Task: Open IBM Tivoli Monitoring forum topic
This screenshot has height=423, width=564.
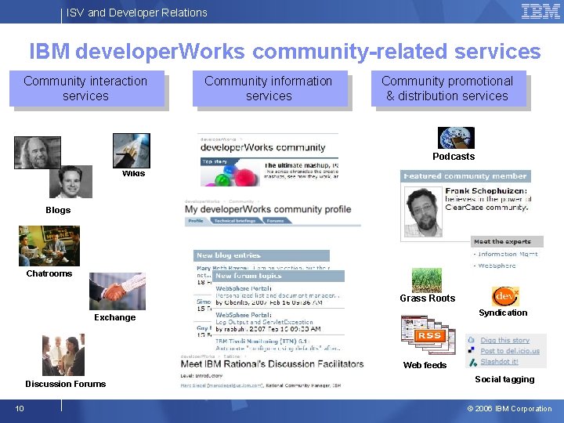Action: tap(262, 342)
